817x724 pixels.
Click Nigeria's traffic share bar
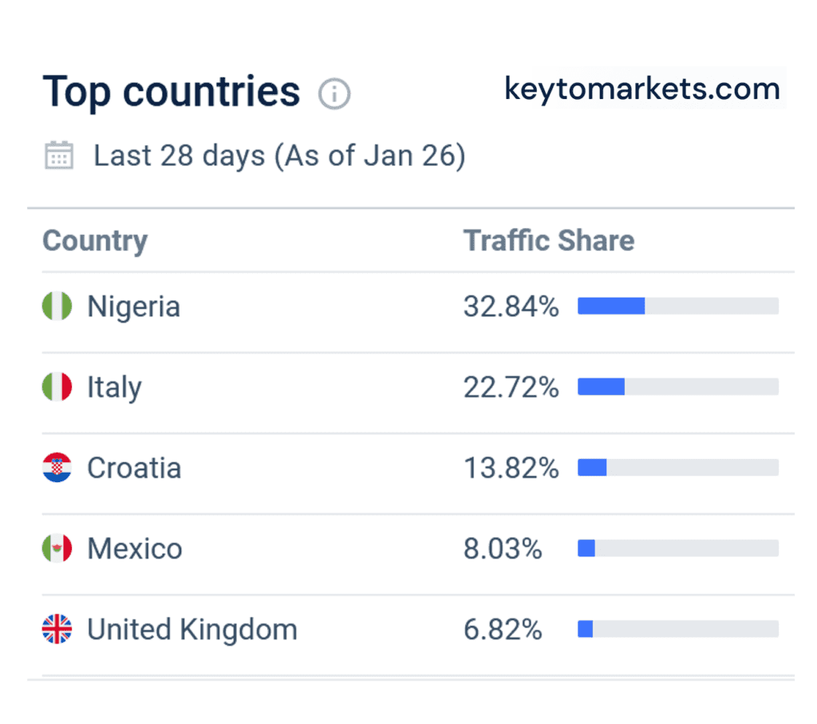coord(677,306)
